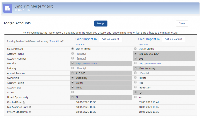
Task: Click the Account Phone field label
Action: (15, 54)
